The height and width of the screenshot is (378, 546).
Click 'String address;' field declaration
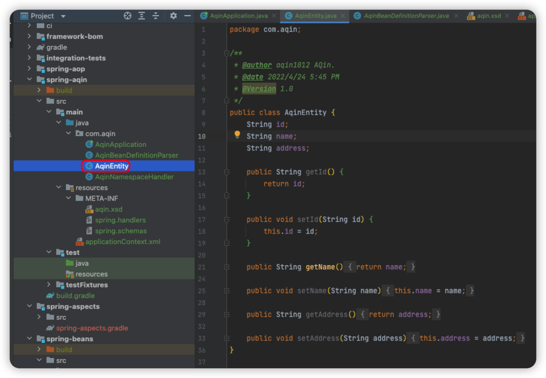pyautogui.click(x=278, y=148)
